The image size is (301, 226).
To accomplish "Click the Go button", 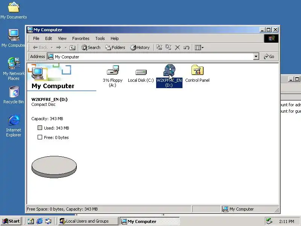I will [x=269, y=57].
